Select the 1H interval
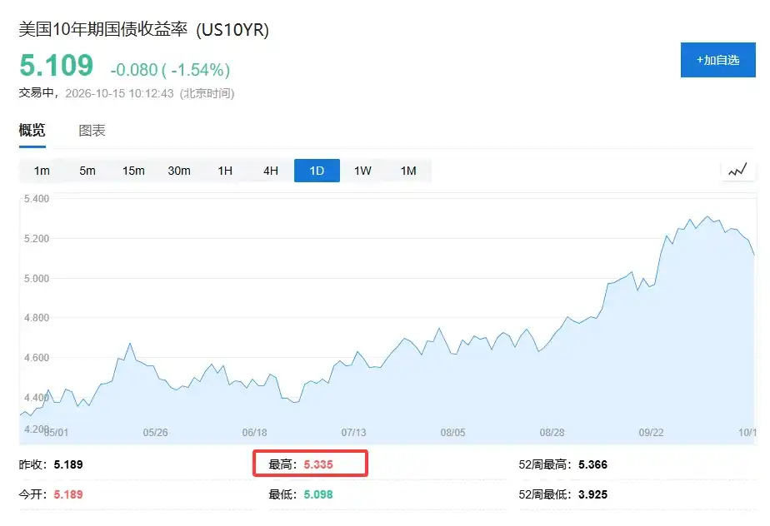The image size is (770, 526). click(x=225, y=171)
